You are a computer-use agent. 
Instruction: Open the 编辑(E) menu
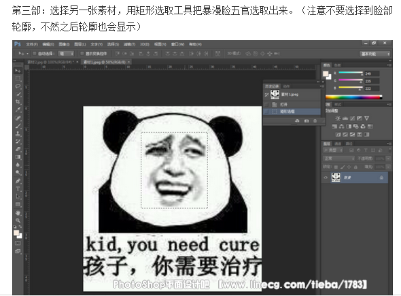[48, 44]
